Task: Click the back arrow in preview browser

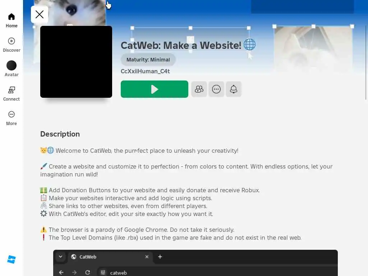Action: [61, 272]
